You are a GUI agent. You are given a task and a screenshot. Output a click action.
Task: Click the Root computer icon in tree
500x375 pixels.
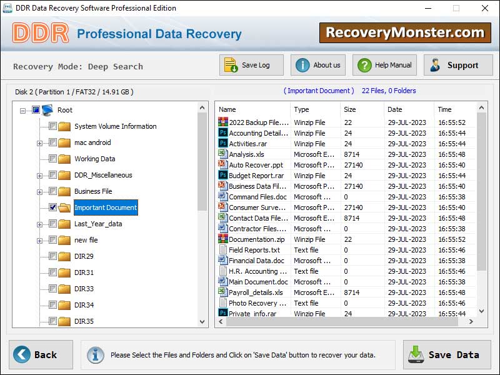coord(47,110)
